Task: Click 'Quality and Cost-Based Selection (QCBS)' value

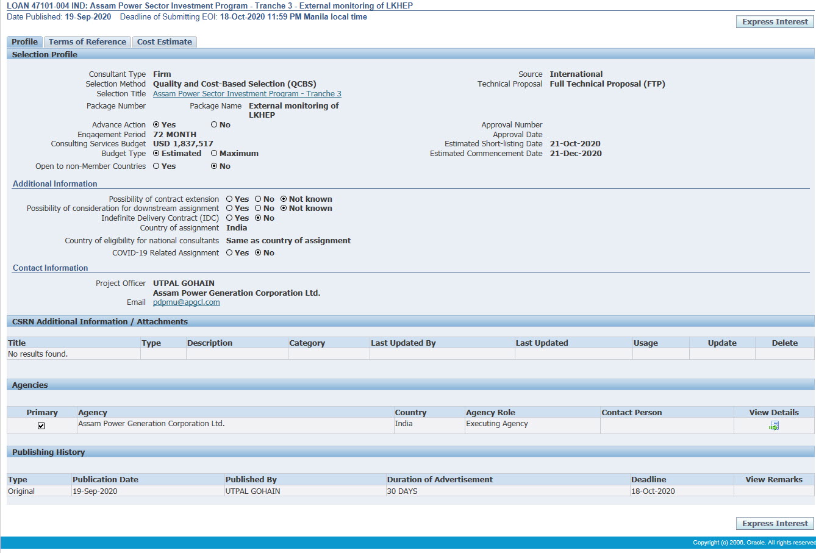Action: tap(235, 84)
